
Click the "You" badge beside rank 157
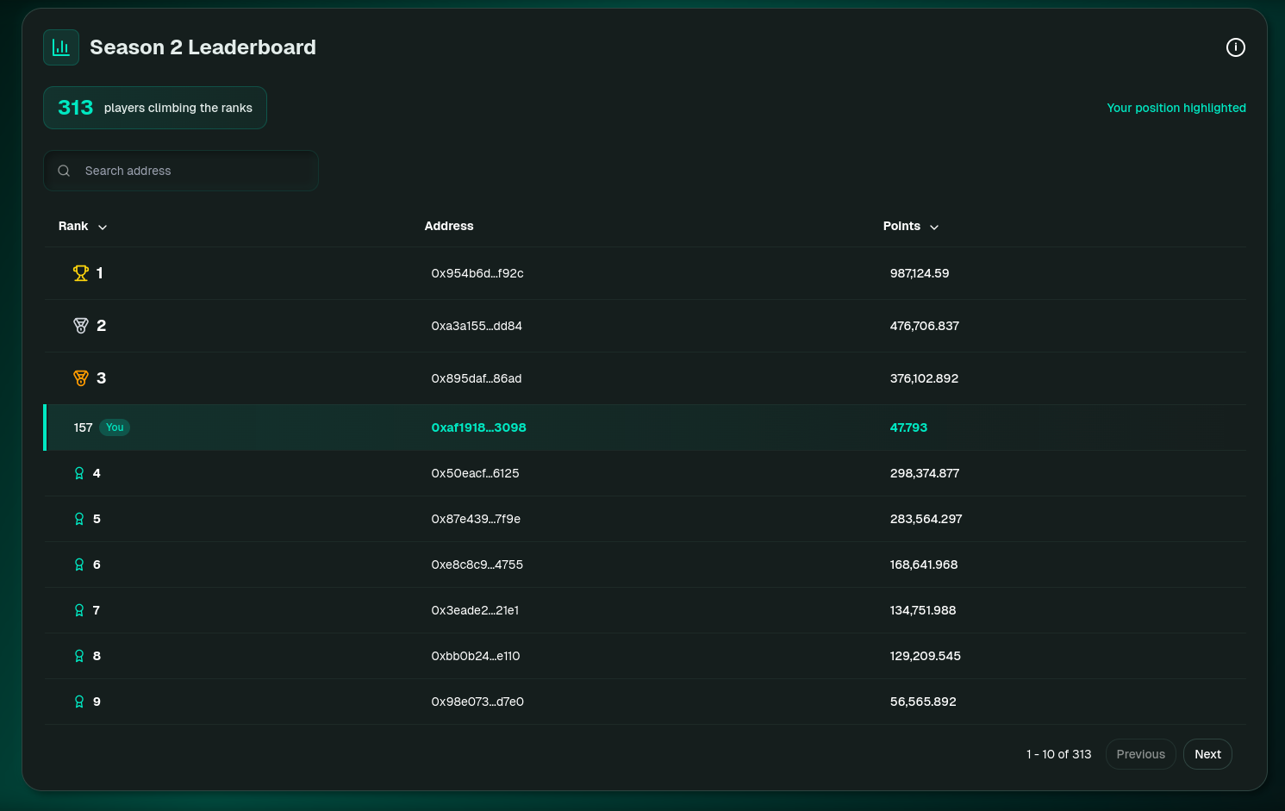click(x=115, y=427)
